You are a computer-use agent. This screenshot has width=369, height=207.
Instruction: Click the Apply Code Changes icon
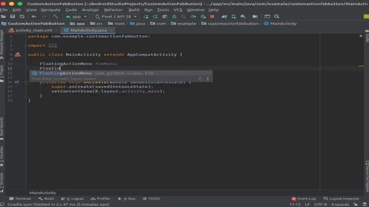(165, 17)
